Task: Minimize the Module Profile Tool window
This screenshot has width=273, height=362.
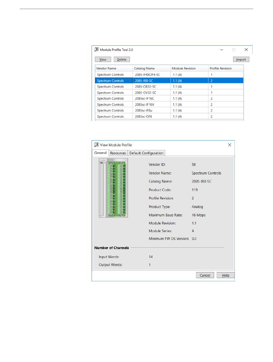Action: click(222, 50)
